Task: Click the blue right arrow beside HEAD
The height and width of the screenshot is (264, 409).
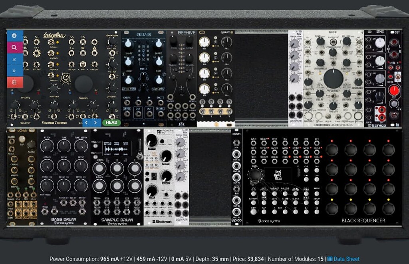Action: [x=96, y=123]
